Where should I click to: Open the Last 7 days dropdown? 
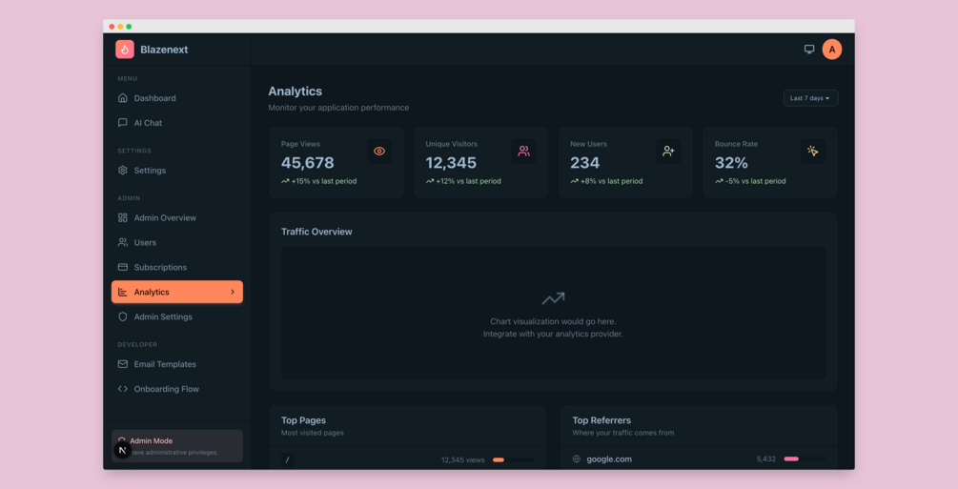tap(811, 98)
